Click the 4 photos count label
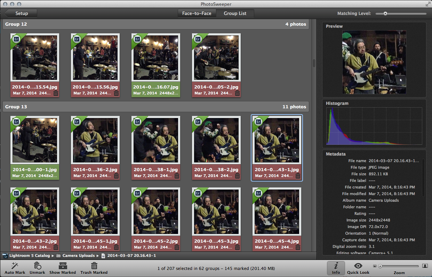 (296, 24)
